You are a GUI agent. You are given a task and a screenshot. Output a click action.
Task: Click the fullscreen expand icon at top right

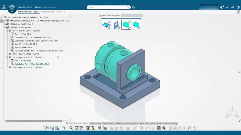pos(238,12)
